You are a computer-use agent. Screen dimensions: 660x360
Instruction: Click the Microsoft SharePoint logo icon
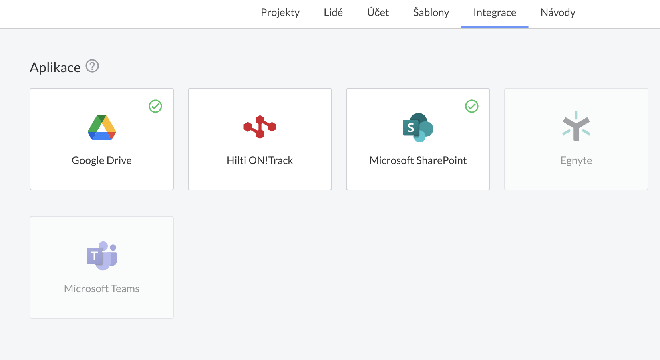click(x=418, y=127)
